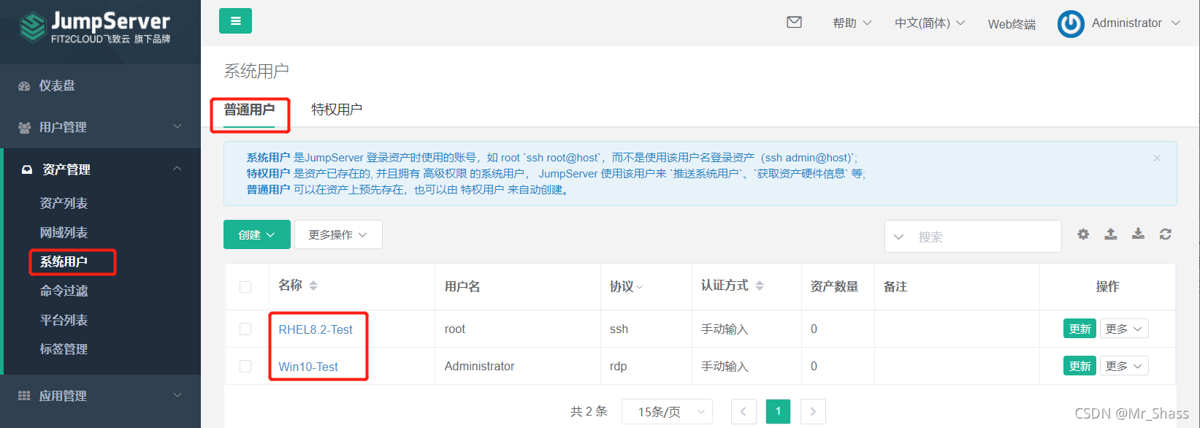Toggle the sidebar with the hamburger button
This screenshot has height=428, width=1200.
pyautogui.click(x=235, y=21)
